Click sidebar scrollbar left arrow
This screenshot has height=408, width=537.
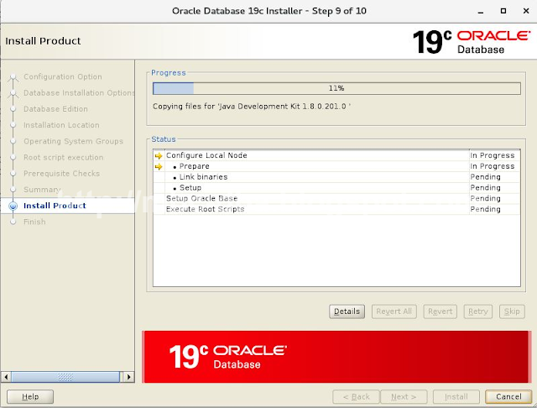point(6,377)
